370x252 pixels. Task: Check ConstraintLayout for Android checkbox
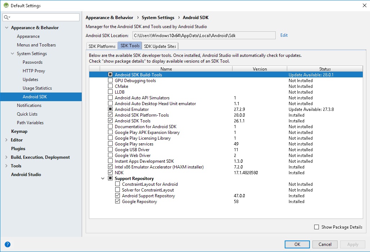tap(117, 184)
